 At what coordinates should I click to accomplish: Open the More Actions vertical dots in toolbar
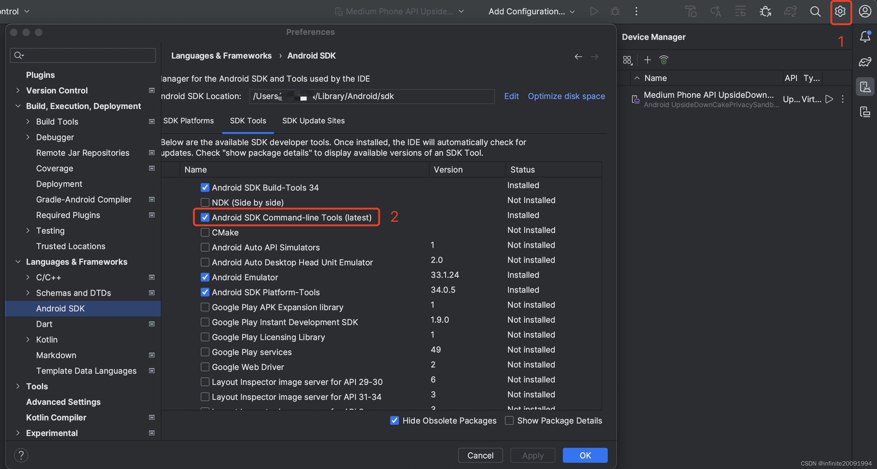coord(636,11)
